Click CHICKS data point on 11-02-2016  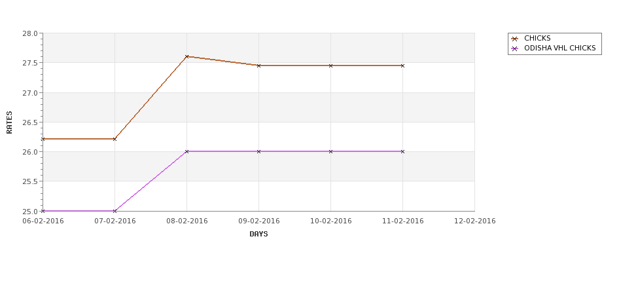point(402,66)
